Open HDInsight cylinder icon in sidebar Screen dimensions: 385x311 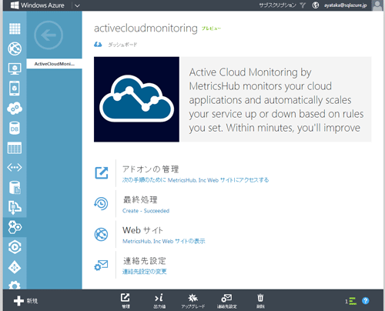15,188
